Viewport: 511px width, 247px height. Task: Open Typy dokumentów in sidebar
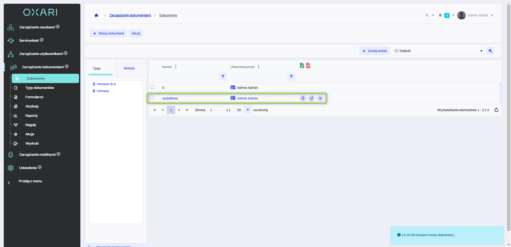[x=40, y=88]
